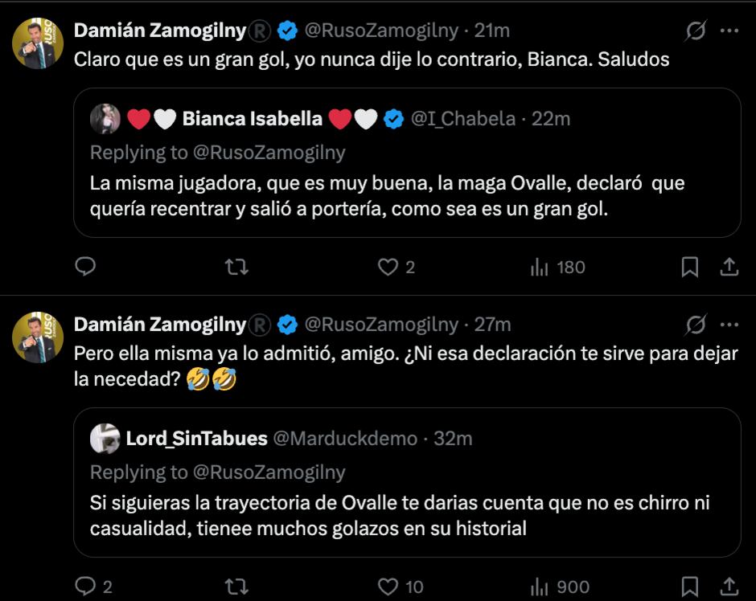Open more options menu on second tweet
Viewport: 756px width, 601px height.
click(x=729, y=325)
